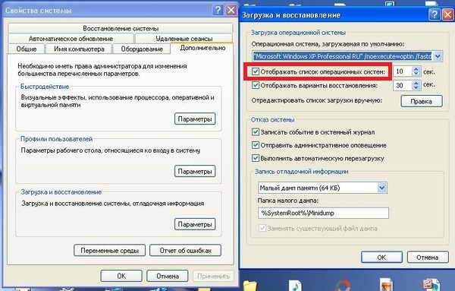Click the Папка малого дампа path field
Image resolution: width=455 pixels, height=291 pixels.
pos(323,213)
